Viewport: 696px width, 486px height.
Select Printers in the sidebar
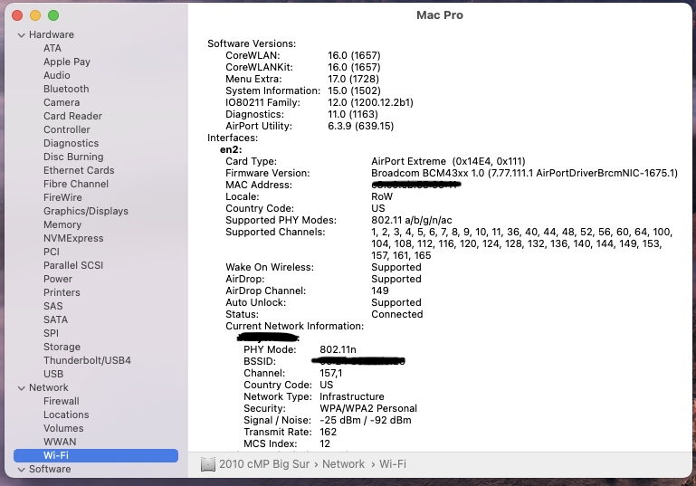click(x=62, y=292)
